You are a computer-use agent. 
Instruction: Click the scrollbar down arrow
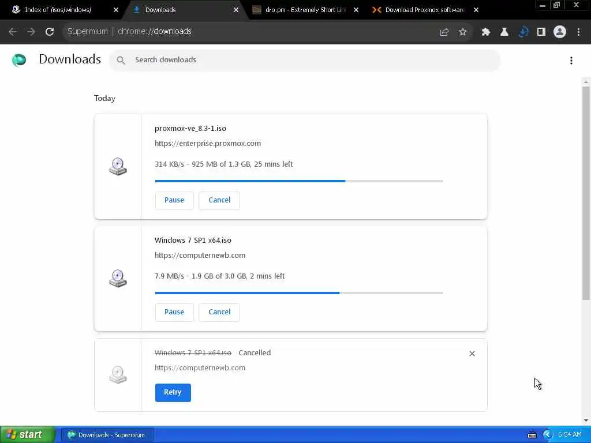586,421
